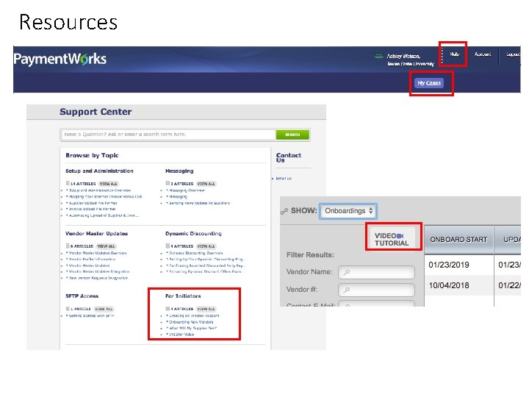View all Setup and Administration articles
529x397 pixels.
108,184
